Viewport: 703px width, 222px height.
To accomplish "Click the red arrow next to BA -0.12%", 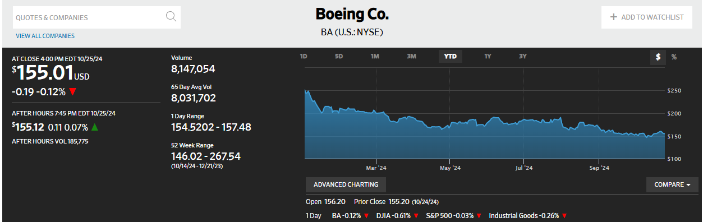I will (366, 216).
